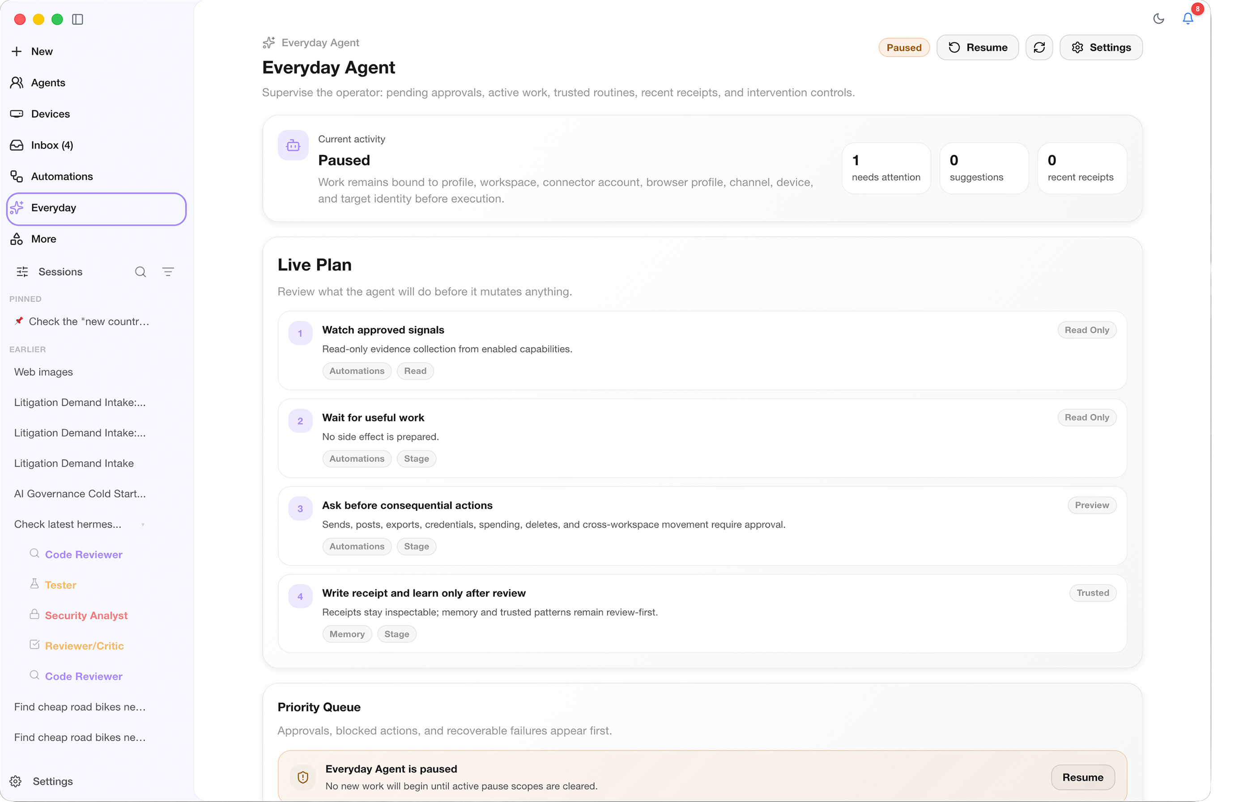Image resolution: width=1243 pixels, height=802 pixels.
Task: Click the Inbox tray icon
Action: [17, 145]
